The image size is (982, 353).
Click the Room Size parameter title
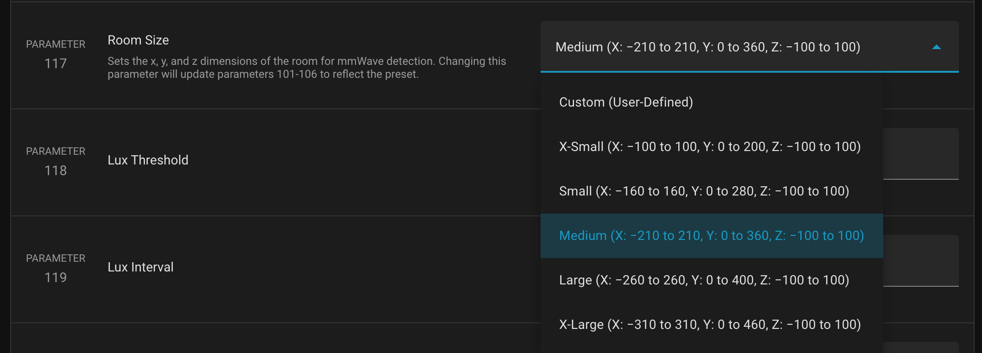tap(138, 40)
